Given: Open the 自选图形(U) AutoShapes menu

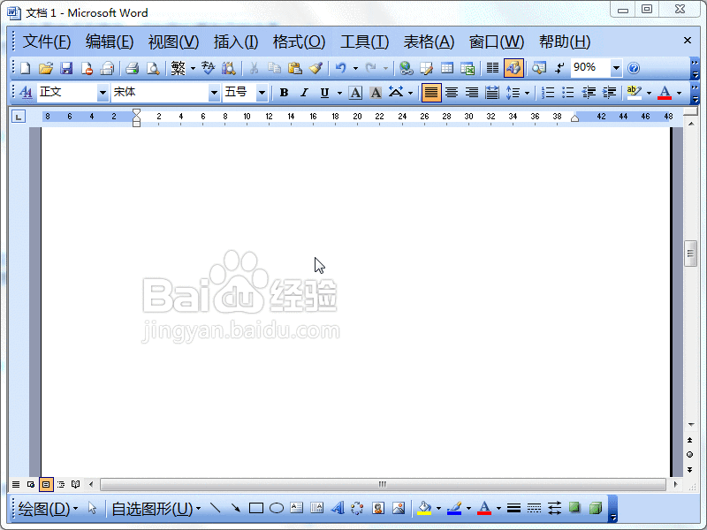Looking at the screenshot, I should (x=156, y=509).
